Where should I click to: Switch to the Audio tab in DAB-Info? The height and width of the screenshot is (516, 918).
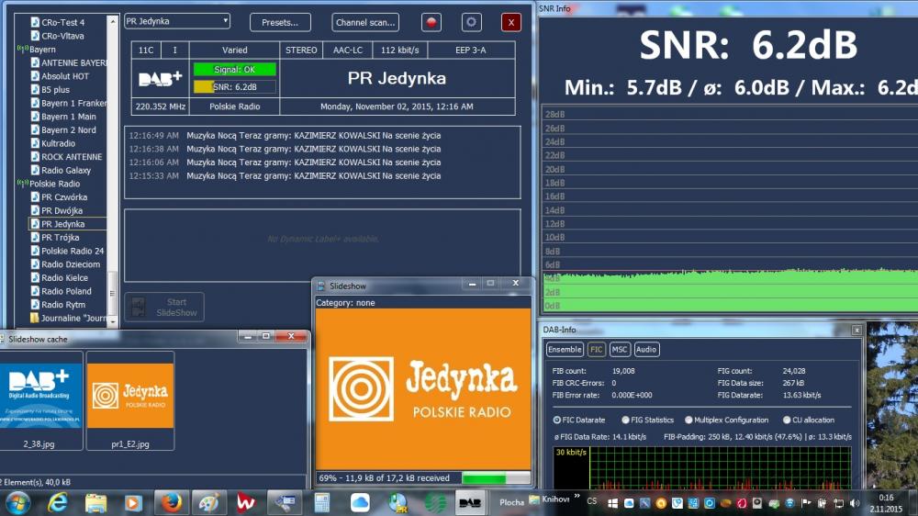coord(645,350)
